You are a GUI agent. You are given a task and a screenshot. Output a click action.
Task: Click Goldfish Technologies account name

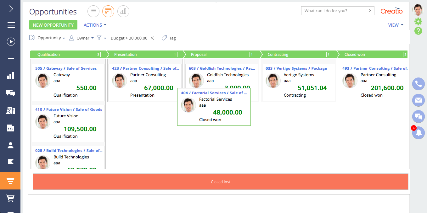228,75
